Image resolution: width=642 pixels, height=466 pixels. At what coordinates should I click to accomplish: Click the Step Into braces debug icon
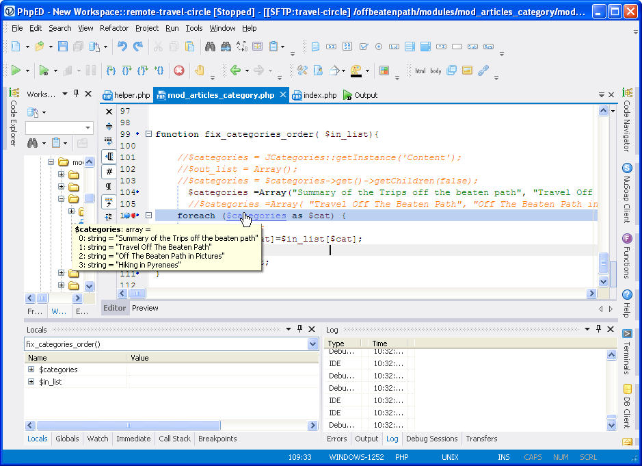click(x=110, y=70)
